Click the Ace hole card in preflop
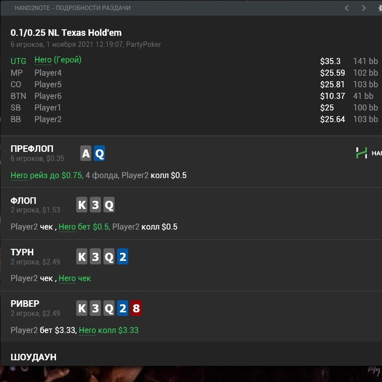This screenshot has width=382, height=382. point(86,154)
